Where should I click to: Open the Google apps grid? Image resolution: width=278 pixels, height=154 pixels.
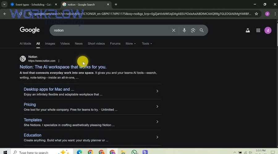click(x=258, y=30)
